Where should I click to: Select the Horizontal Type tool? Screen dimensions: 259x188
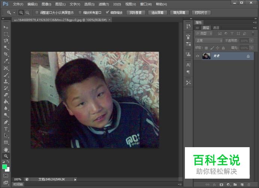(x=6, y=129)
